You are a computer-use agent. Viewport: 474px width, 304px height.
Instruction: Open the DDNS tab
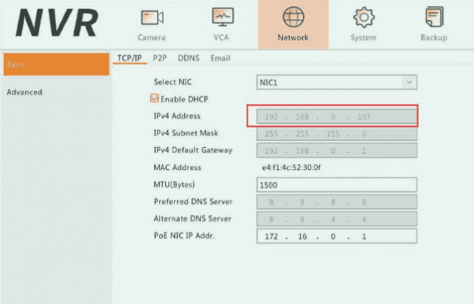point(188,58)
